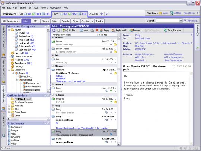The image size is (201, 151).
Task: Open the To Do sidebar panel
Action: [197, 37]
